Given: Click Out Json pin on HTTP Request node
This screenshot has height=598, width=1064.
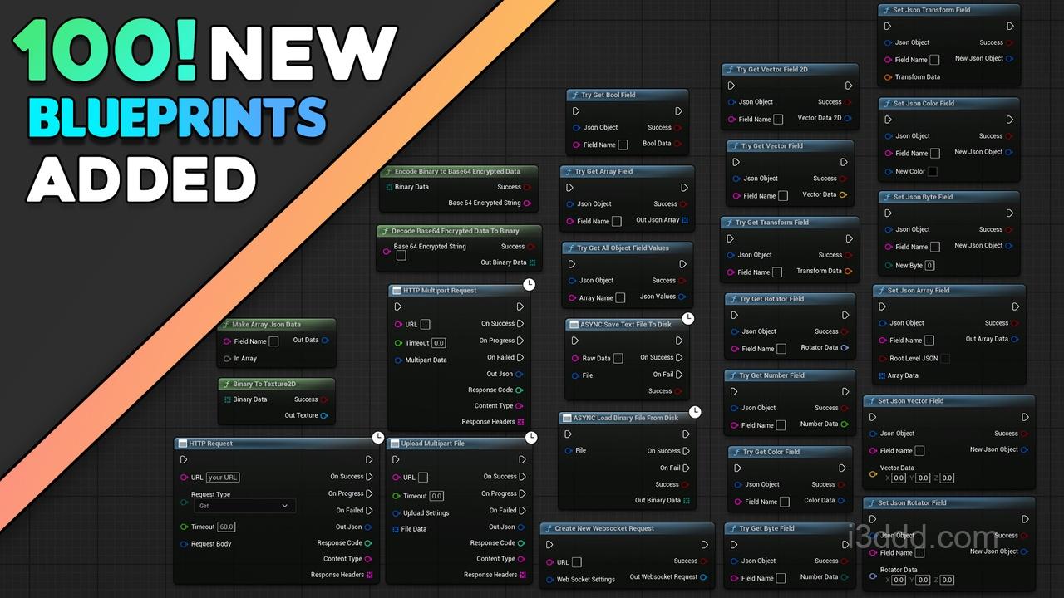Looking at the screenshot, I should point(368,527).
